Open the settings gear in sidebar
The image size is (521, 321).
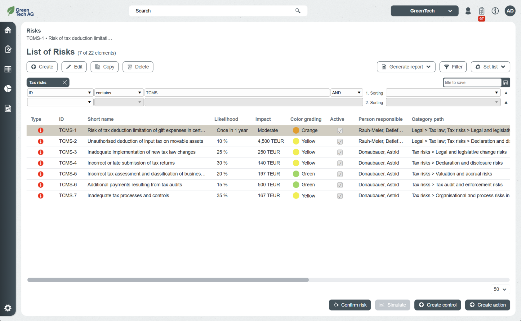click(8, 308)
